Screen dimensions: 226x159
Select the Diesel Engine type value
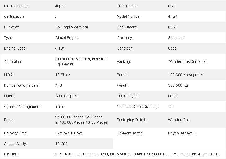coord(67,38)
